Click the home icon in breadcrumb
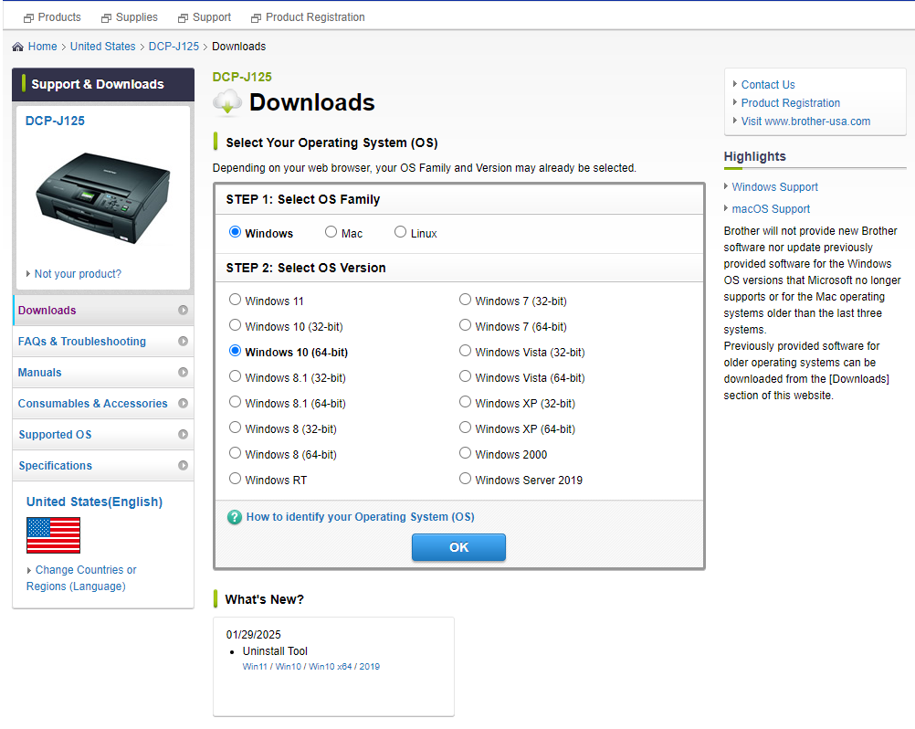This screenshot has width=915, height=729. [17, 47]
